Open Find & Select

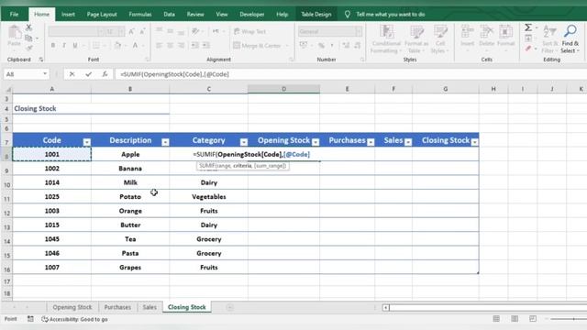pos(570,38)
